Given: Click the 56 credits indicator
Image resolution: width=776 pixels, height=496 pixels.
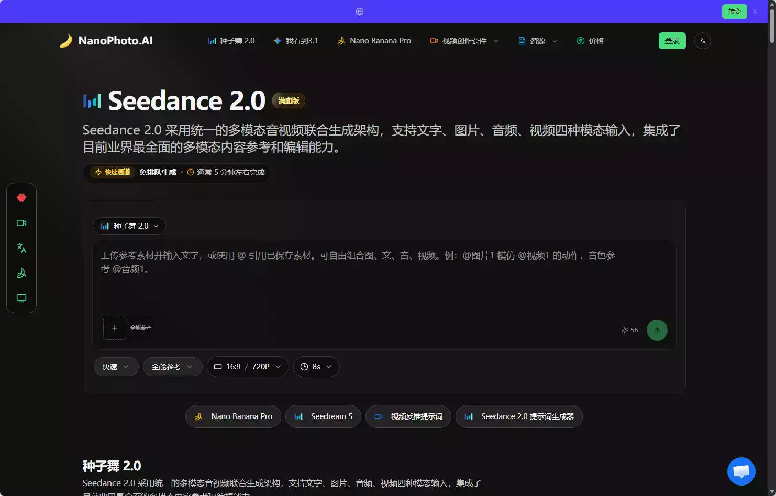Looking at the screenshot, I should [x=630, y=330].
